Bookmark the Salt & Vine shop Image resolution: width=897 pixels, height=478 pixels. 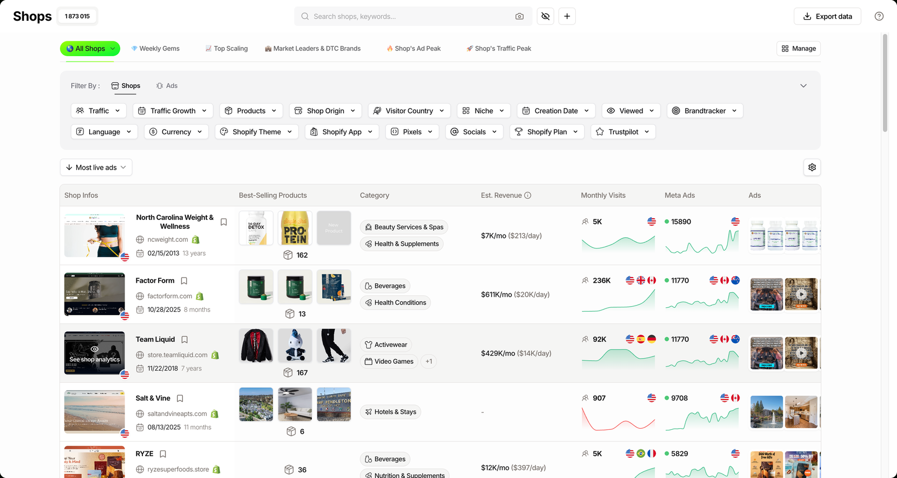180,399
